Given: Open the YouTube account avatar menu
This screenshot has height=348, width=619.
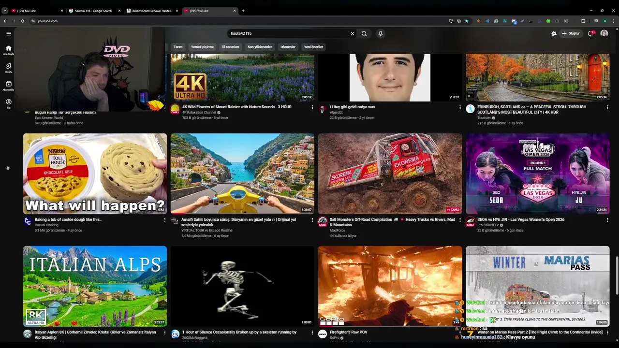Looking at the screenshot, I should pyautogui.click(x=604, y=33).
